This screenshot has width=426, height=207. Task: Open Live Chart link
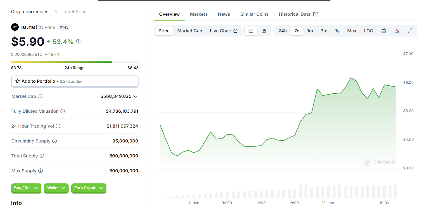point(224,31)
